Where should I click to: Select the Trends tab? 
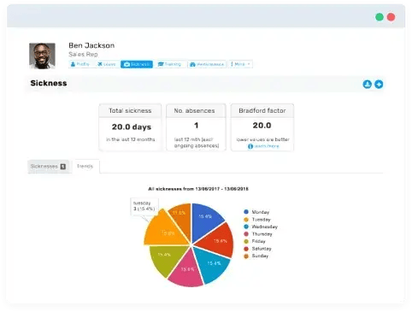click(85, 166)
